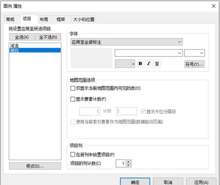The image size is (220, 185).
Task: Toggle underline font style button
Action: (x=157, y=64)
